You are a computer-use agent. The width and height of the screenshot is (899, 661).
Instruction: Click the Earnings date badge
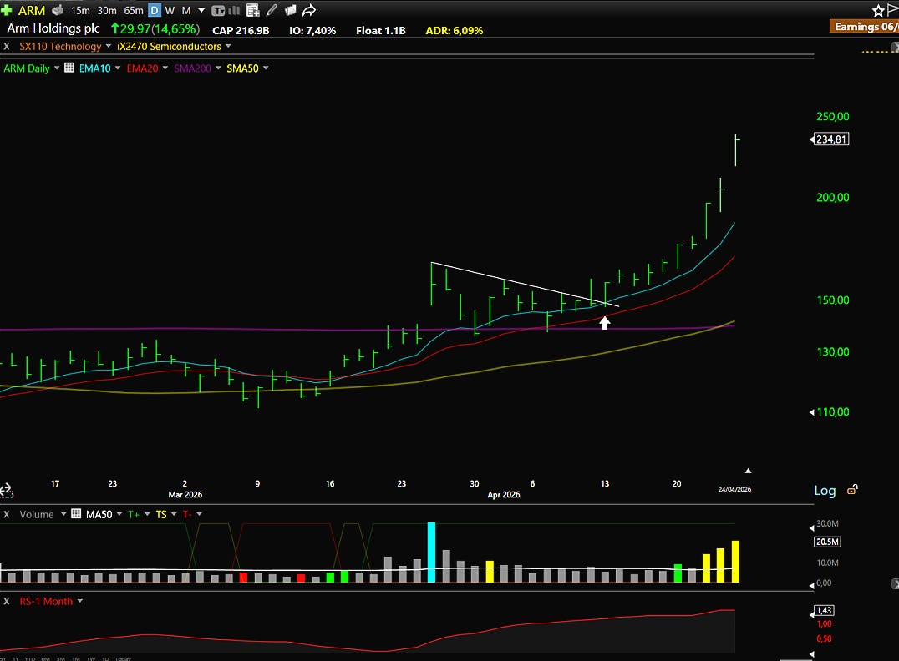(863, 27)
